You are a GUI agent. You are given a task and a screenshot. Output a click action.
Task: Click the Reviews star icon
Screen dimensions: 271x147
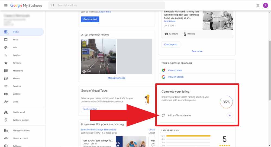click(x=6, y=63)
